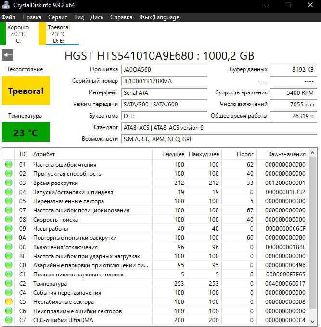Click the Serial ATA interface field
Image resolution: width=321 pixels, height=327 pixels.
pos(165,92)
